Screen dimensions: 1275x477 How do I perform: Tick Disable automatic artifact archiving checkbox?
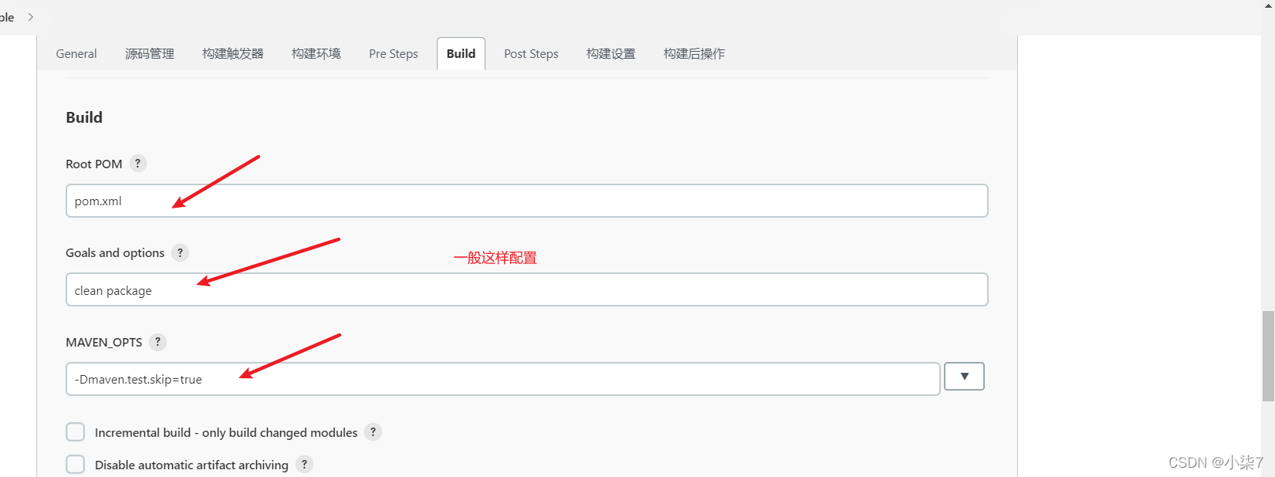pos(75,465)
